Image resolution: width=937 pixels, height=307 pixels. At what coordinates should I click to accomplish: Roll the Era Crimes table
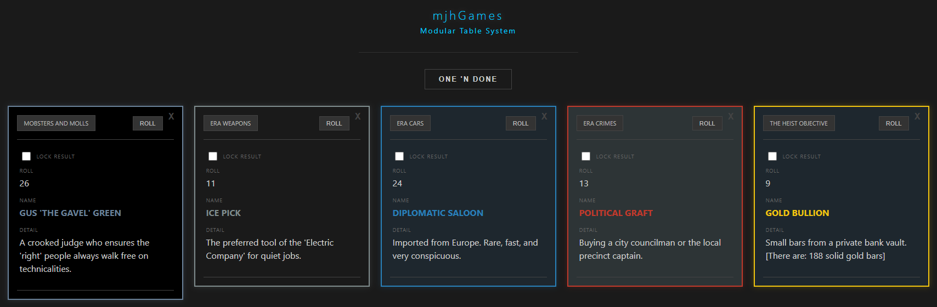coord(707,123)
